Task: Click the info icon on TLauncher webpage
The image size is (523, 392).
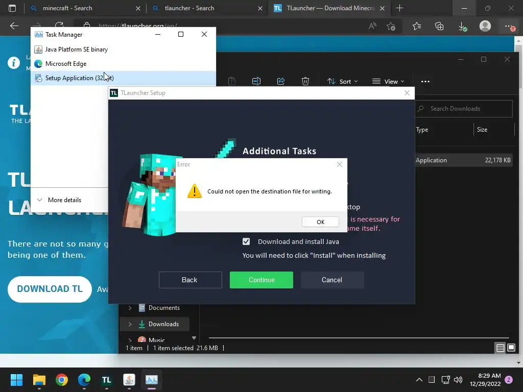Action: coord(14,63)
